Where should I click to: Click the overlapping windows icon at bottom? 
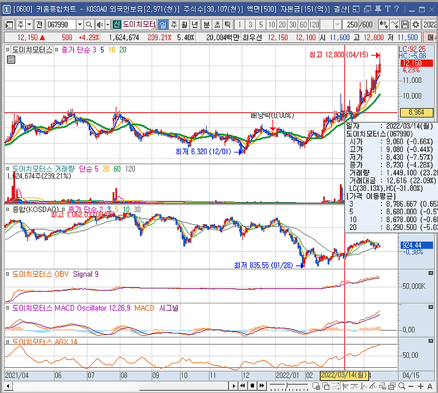coord(326,386)
